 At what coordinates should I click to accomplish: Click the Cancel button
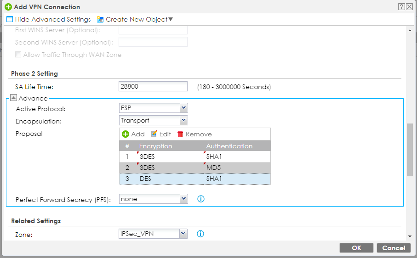394,248
